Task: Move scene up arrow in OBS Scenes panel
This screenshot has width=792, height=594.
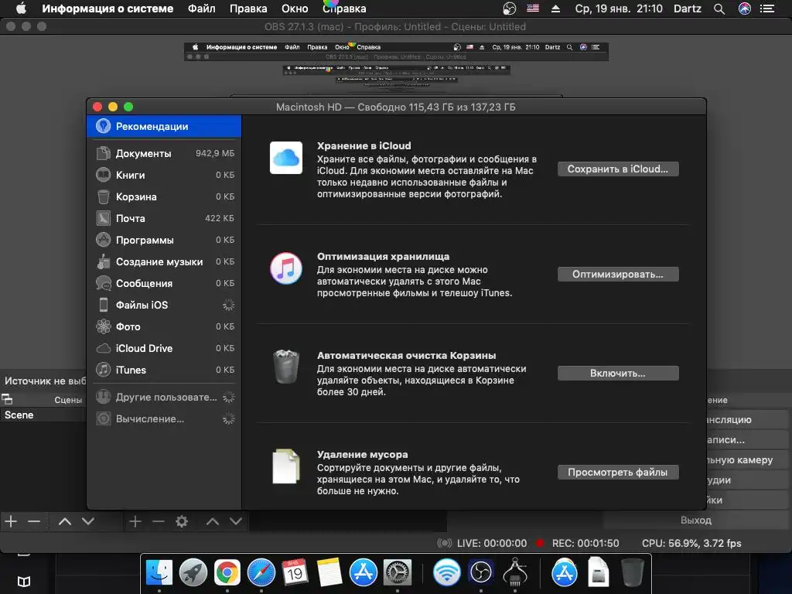Action: pos(65,521)
